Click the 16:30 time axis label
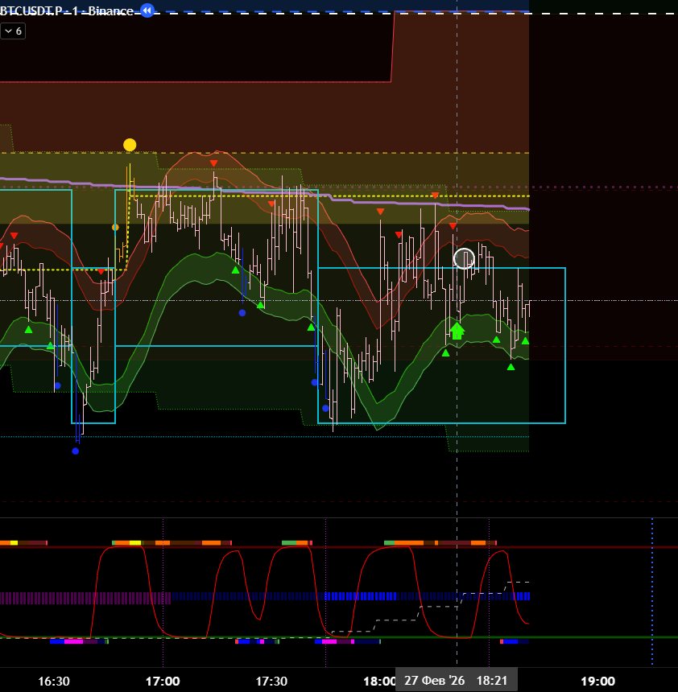Screen dimensions: 678x692 (x=54, y=681)
